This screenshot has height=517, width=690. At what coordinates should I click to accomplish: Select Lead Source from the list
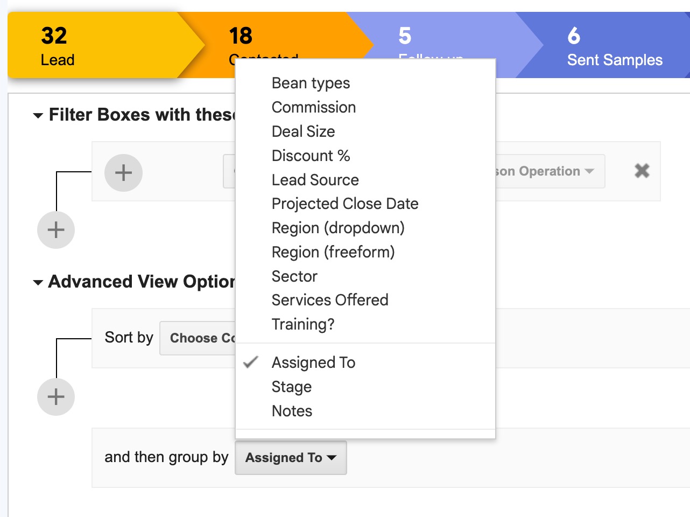(315, 180)
